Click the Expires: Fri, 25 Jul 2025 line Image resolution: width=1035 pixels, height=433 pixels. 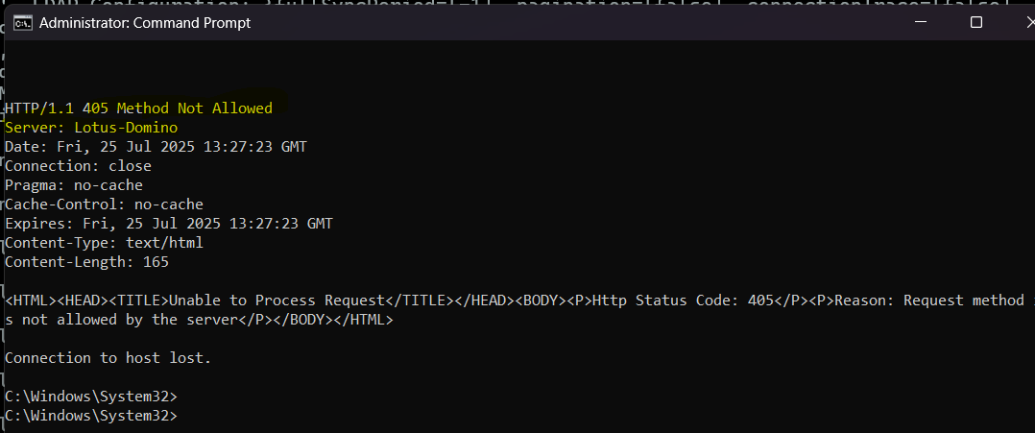click(x=169, y=223)
